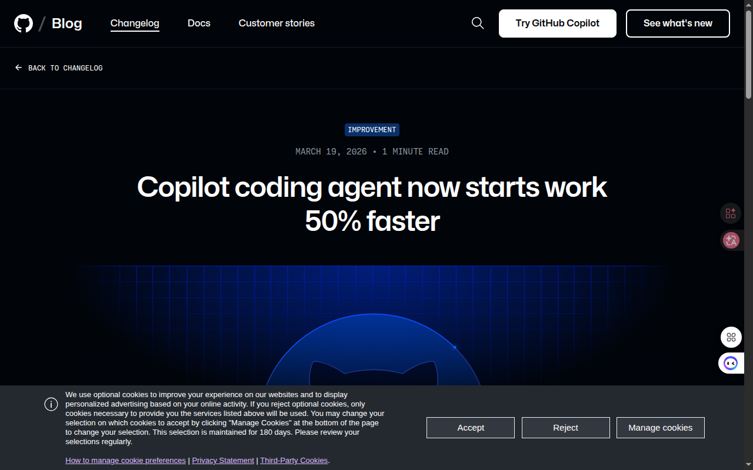
Task: Click the blue Copilot hero image
Action: [372, 325]
